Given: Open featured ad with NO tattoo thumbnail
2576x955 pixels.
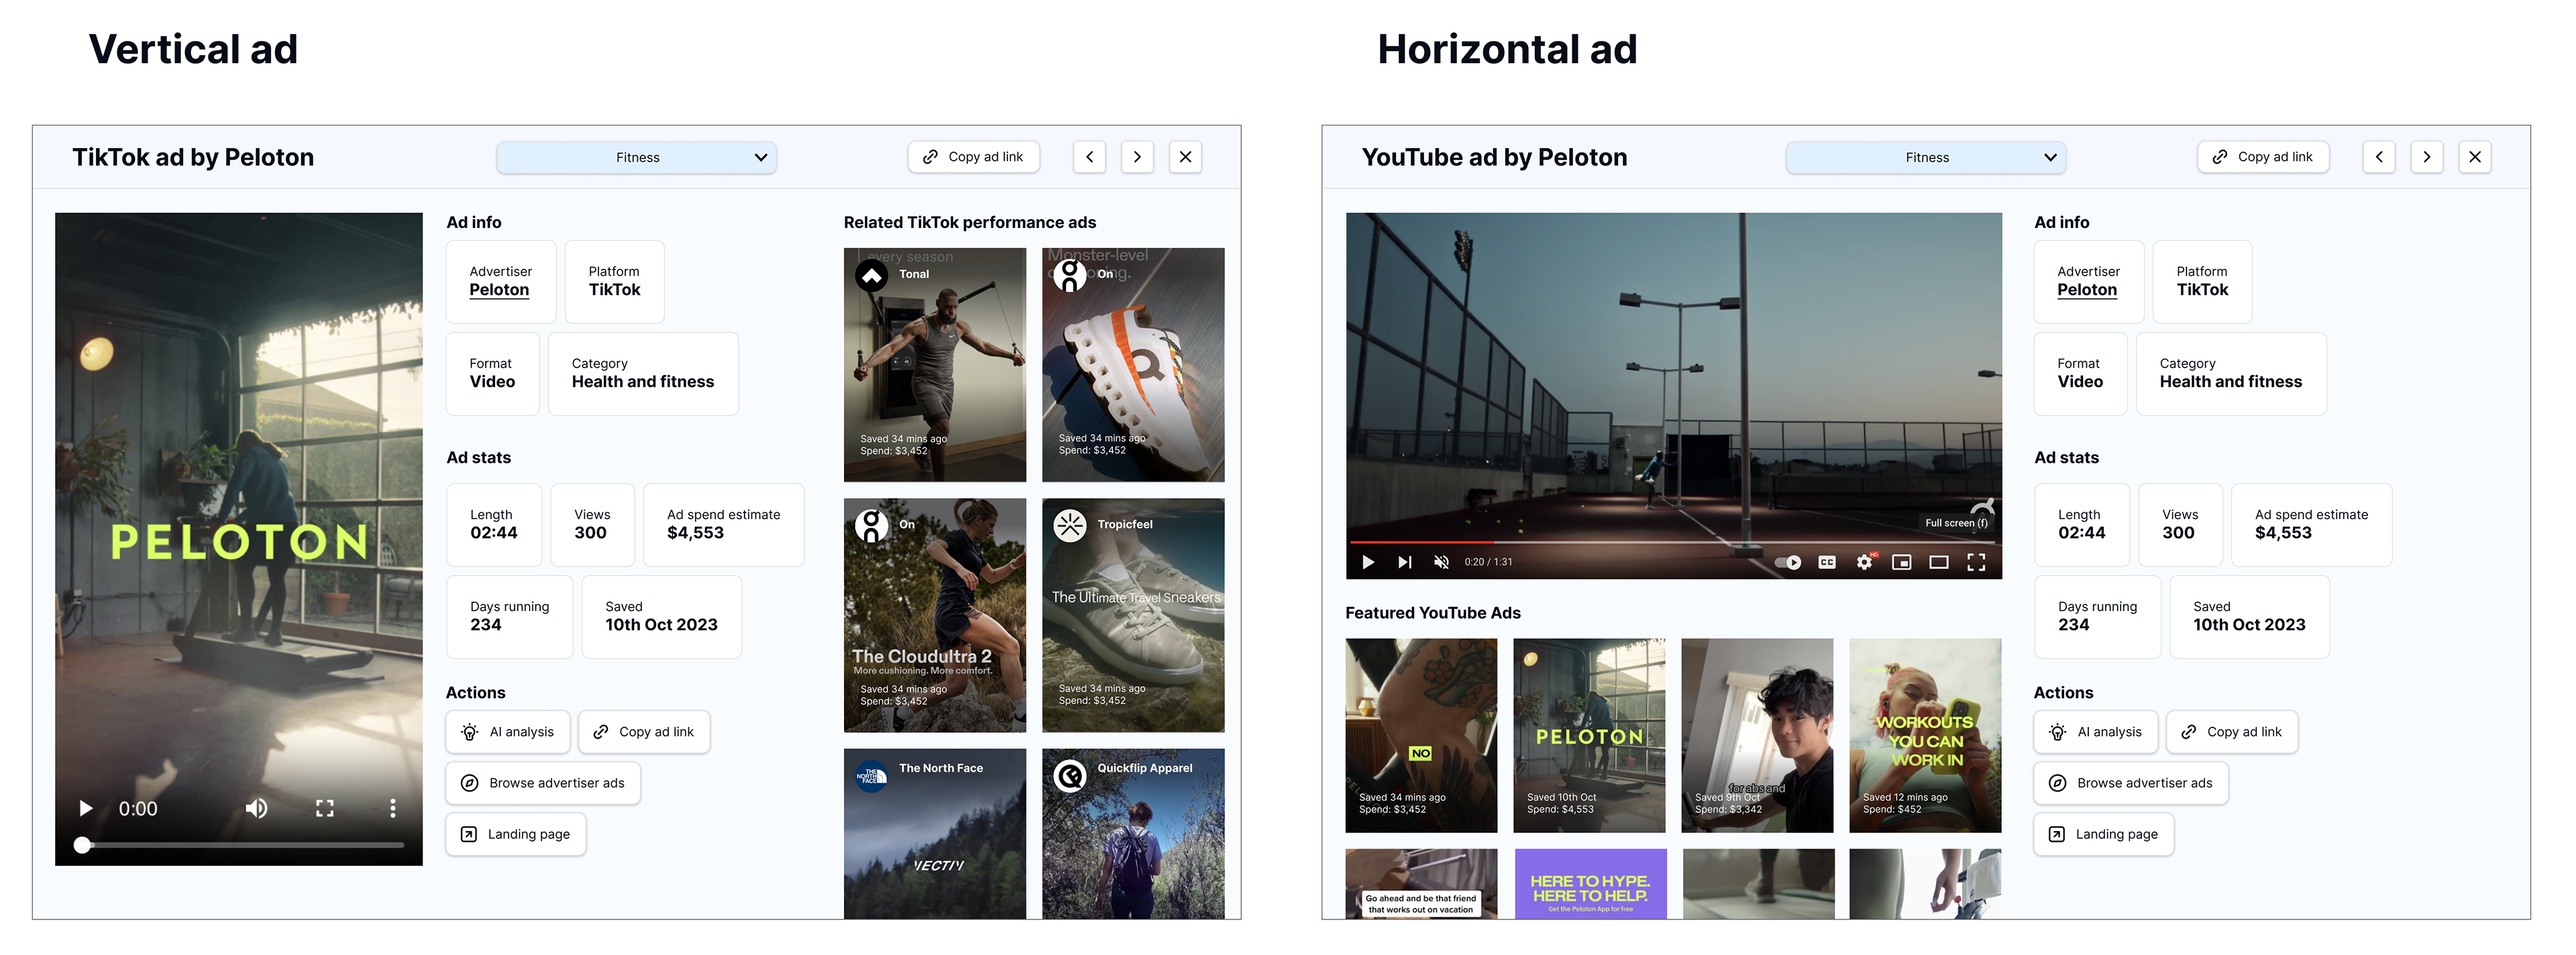Looking at the screenshot, I should (x=1421, y=735).
